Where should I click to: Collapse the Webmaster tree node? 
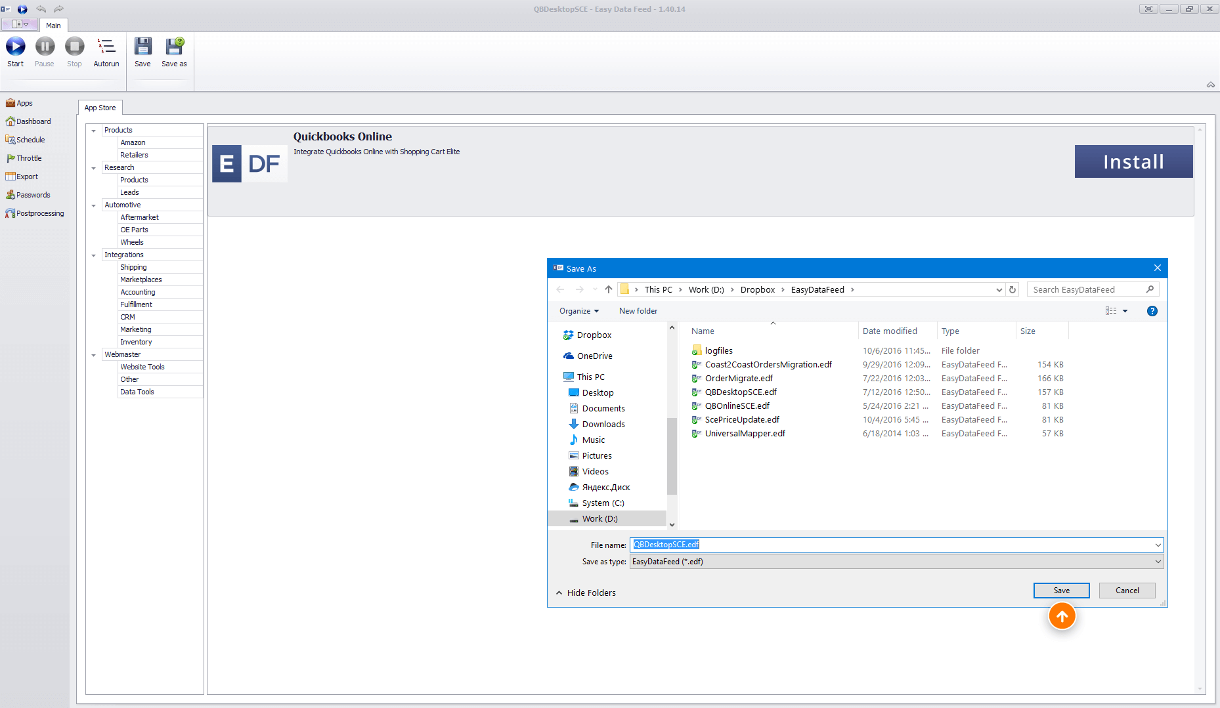pyautogui.click(x=93, y=355)
